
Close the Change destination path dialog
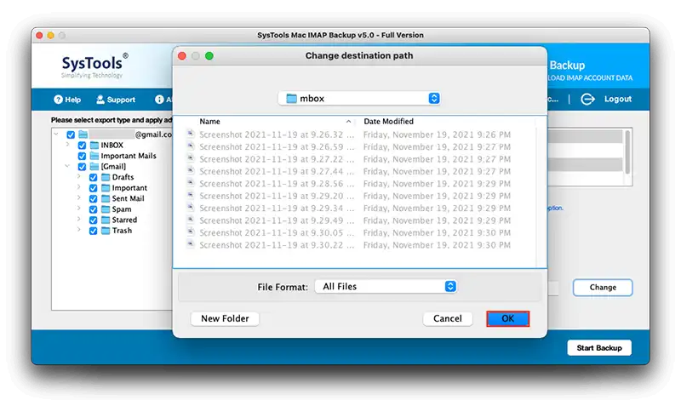[182, 56]
